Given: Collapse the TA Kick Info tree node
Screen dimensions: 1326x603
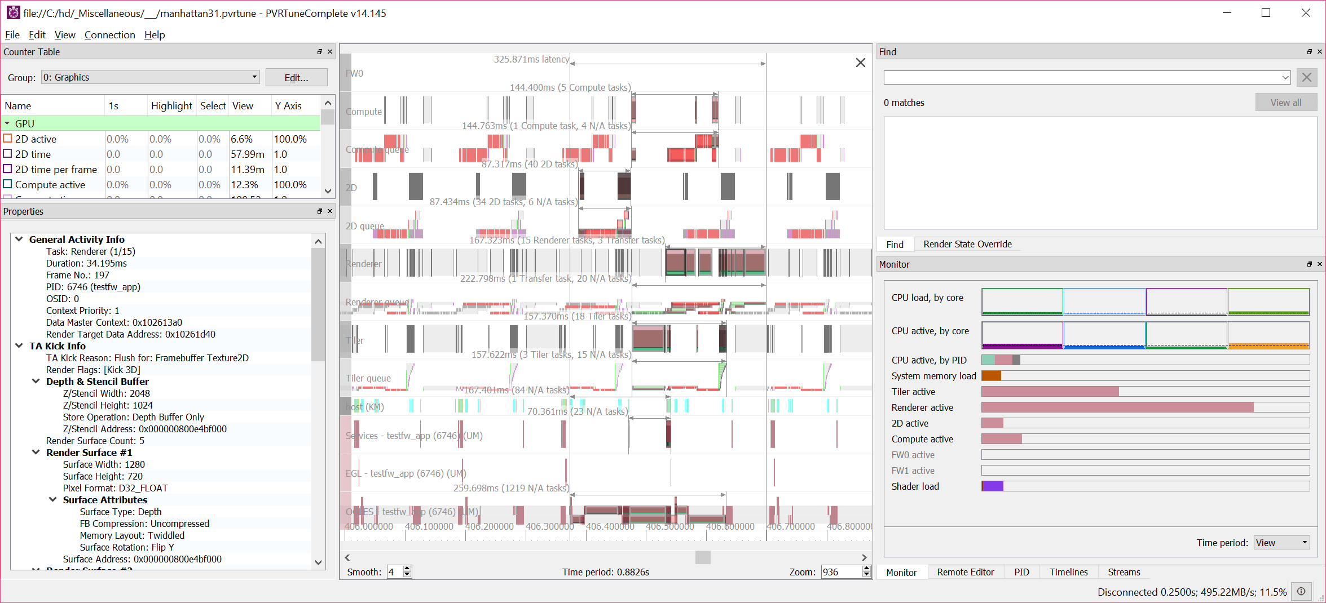Looking at the screenshot, I should pos(19,345).
